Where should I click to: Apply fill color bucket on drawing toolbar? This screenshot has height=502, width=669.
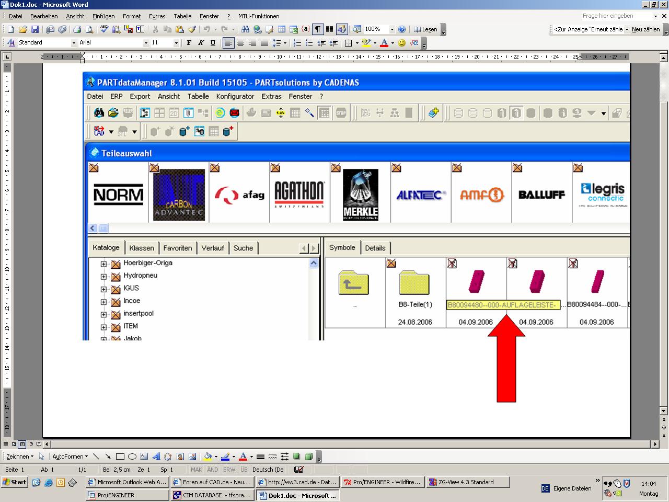207,457
